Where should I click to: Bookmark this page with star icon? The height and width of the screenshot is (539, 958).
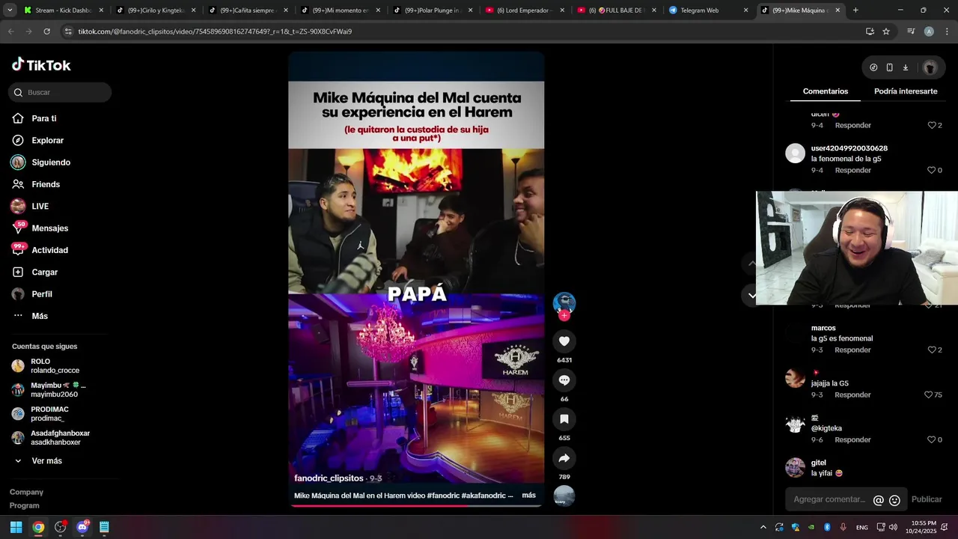886,31
